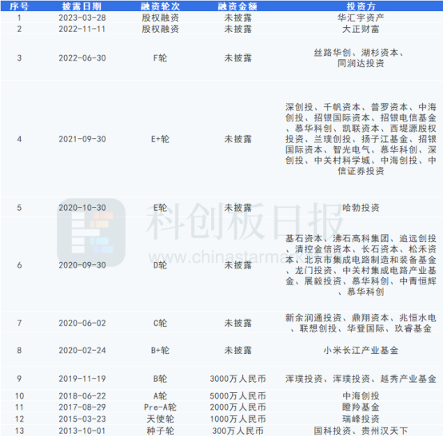Select date cell 2019-11-19
The image size is (443, 437).
tap(82, 379)
